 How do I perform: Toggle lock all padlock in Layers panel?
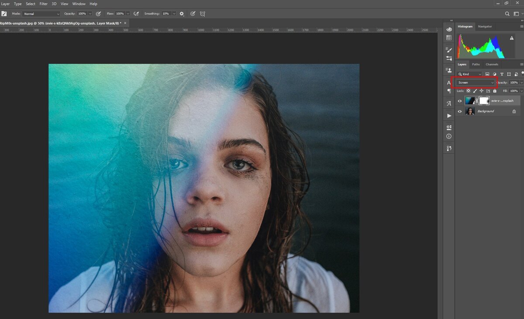[x=495, y=91]
